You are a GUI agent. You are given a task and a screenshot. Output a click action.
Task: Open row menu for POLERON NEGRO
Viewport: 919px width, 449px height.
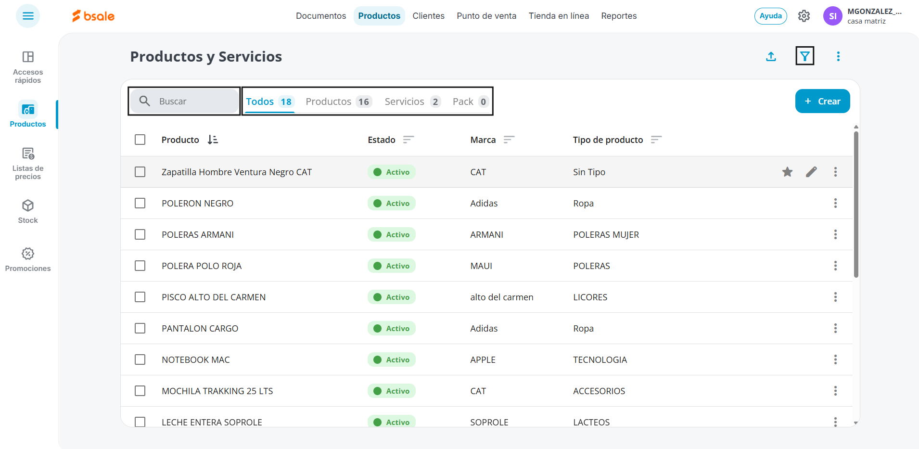(835, 203)
